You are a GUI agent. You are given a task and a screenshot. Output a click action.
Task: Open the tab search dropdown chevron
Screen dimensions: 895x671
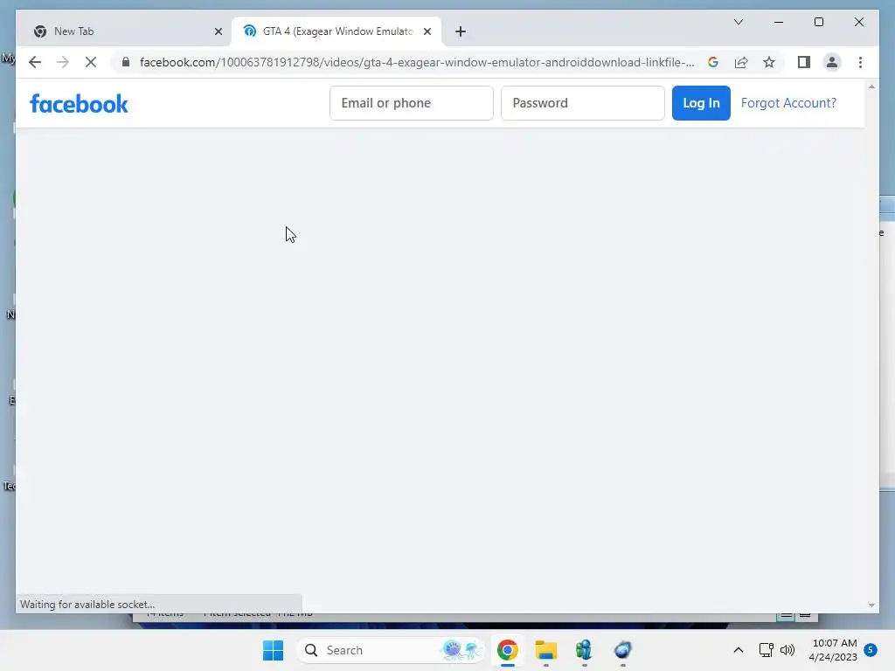[738, 22]
